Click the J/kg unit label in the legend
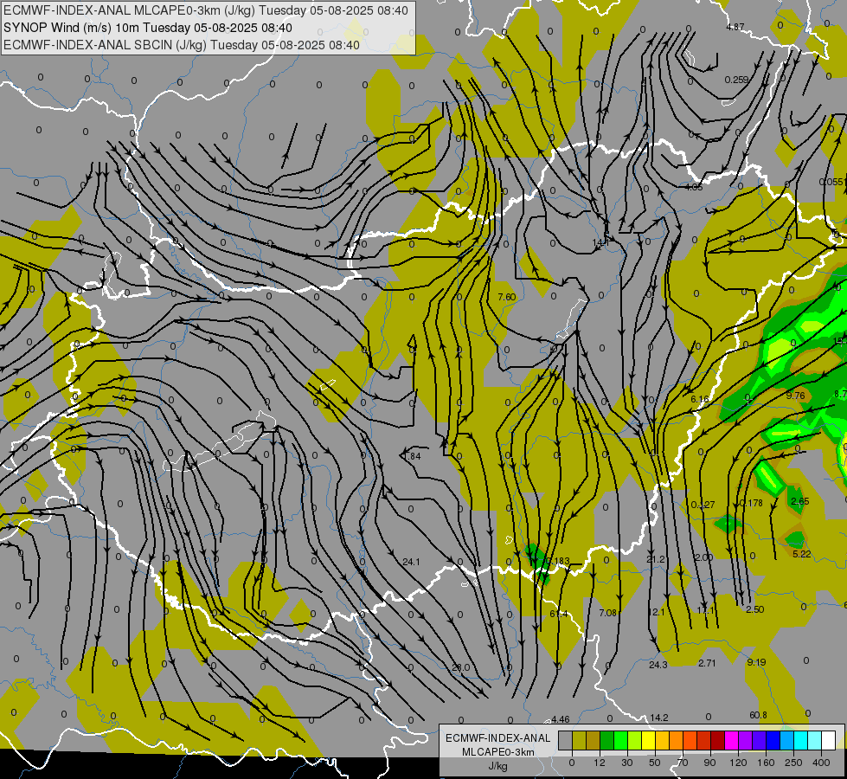Viewport: 847px width, 779px height. pos(498,766)
